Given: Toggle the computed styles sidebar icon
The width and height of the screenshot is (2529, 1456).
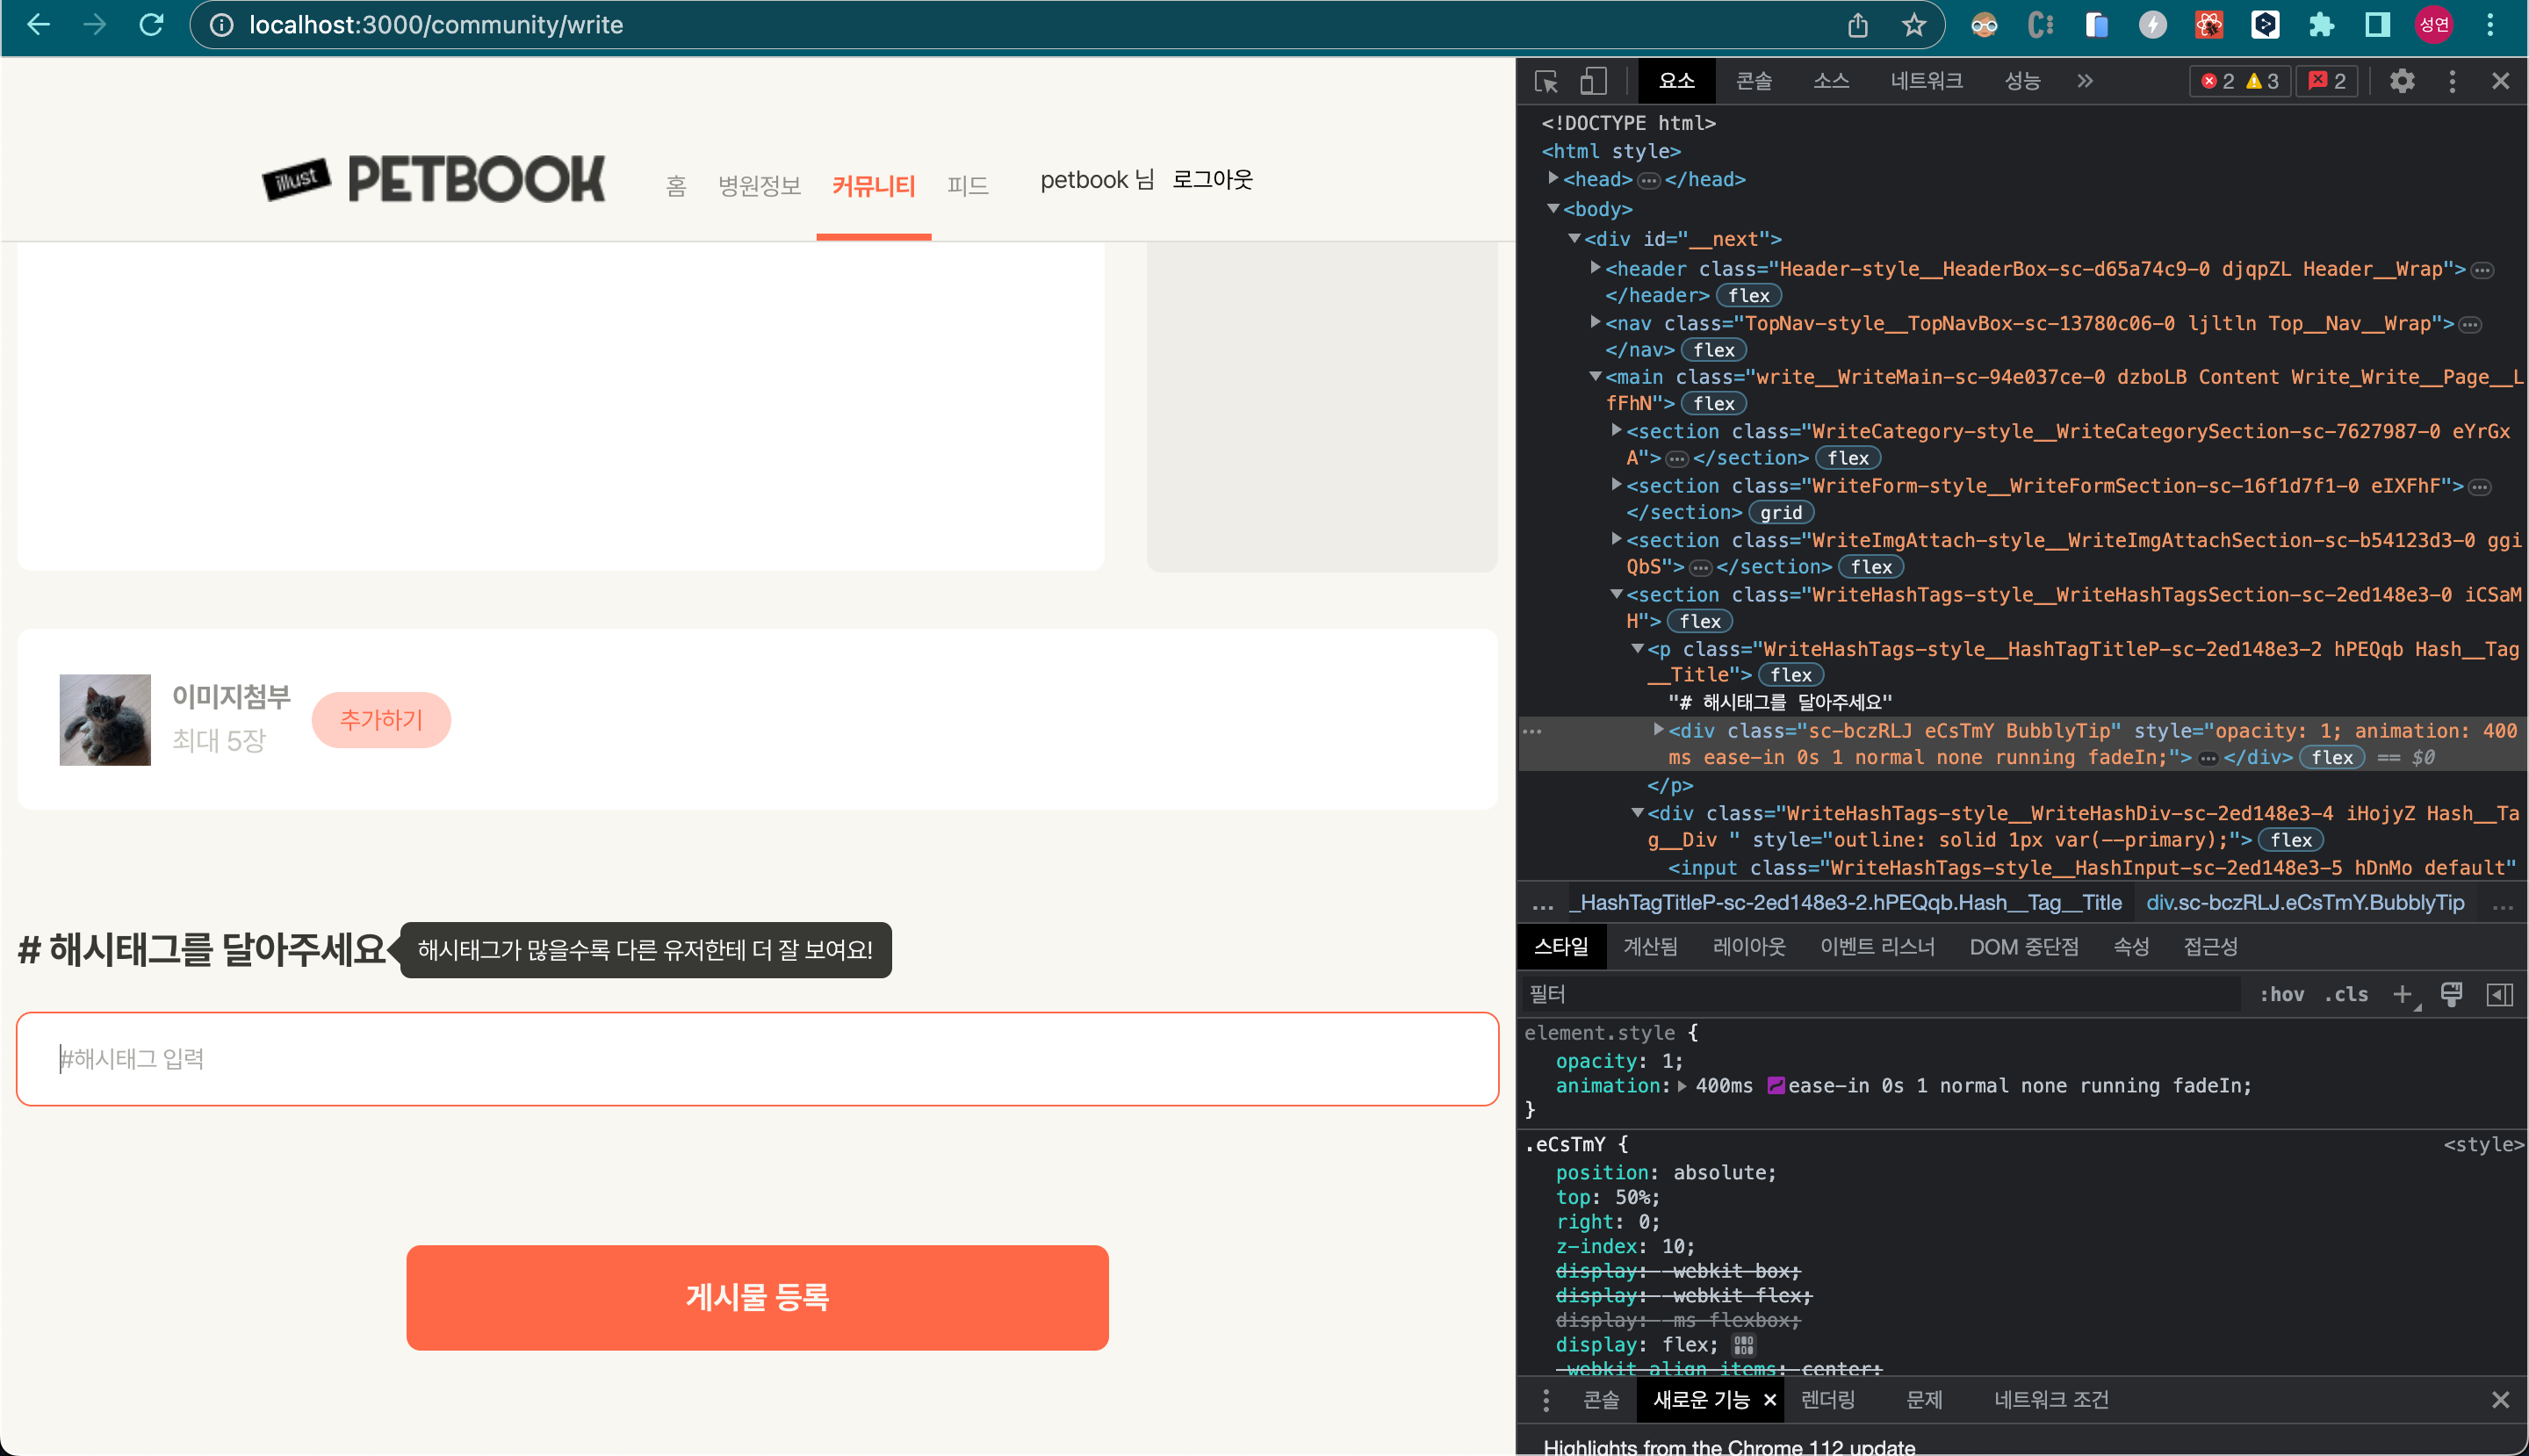Looking at the screenshot, I should coord(2499,994).
